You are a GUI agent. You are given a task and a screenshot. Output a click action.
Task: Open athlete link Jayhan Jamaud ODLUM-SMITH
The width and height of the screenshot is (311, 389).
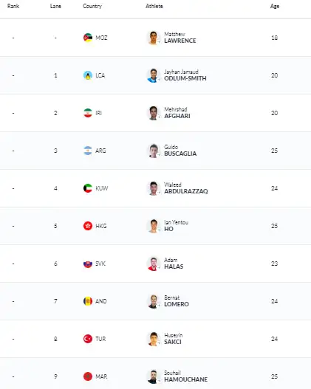185,75
